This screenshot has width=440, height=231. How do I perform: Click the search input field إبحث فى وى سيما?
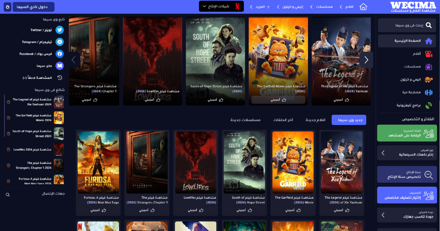coord(407,25)
